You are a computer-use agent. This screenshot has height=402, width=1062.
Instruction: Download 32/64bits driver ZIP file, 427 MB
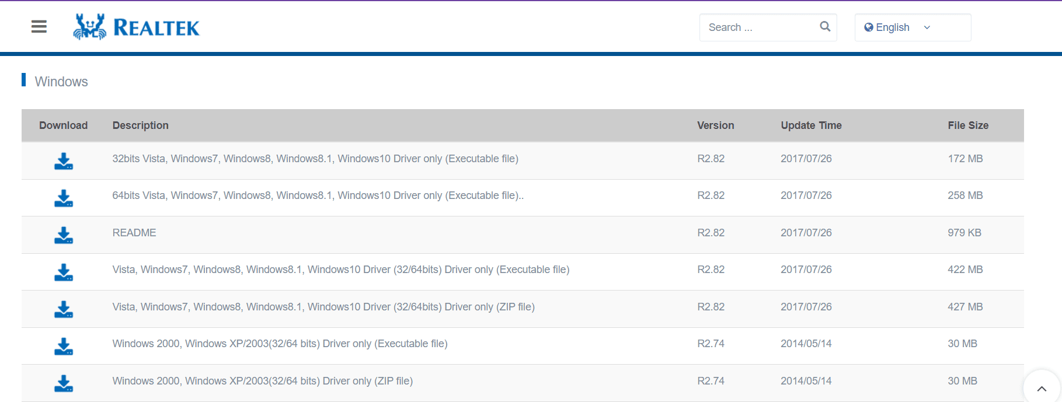[x=64, y=309]
